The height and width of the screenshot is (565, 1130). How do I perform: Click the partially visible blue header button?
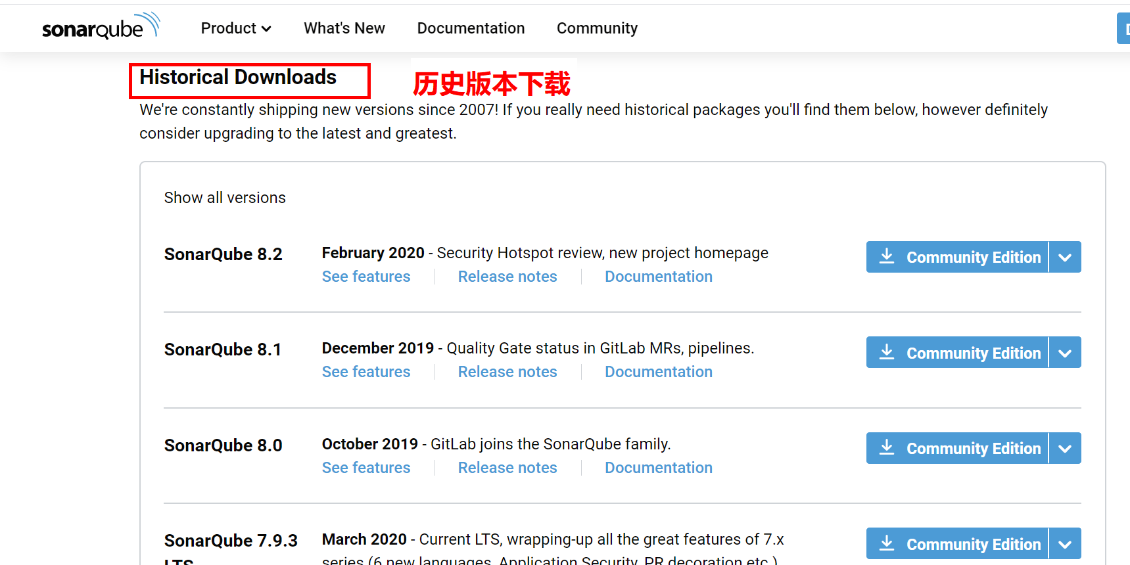coord(1123,28)
